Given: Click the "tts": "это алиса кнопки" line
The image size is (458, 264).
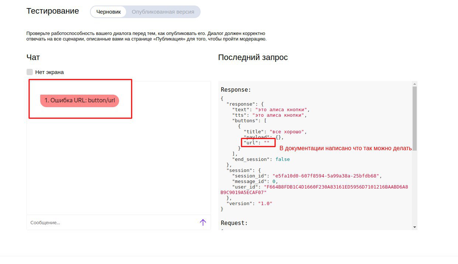Looking at the screenshot, I should (x=270, y=115).
